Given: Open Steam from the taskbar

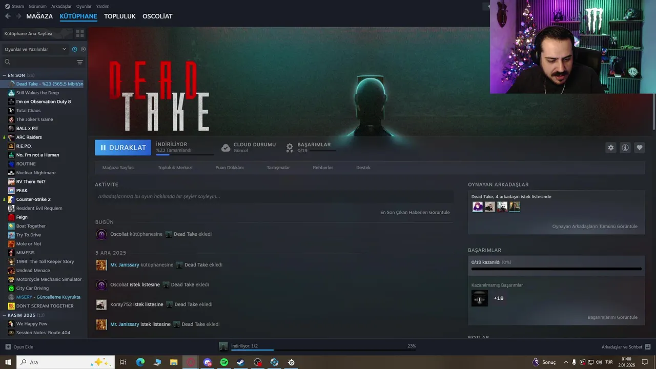Looking at the screenshot, I should coord(240,362).
